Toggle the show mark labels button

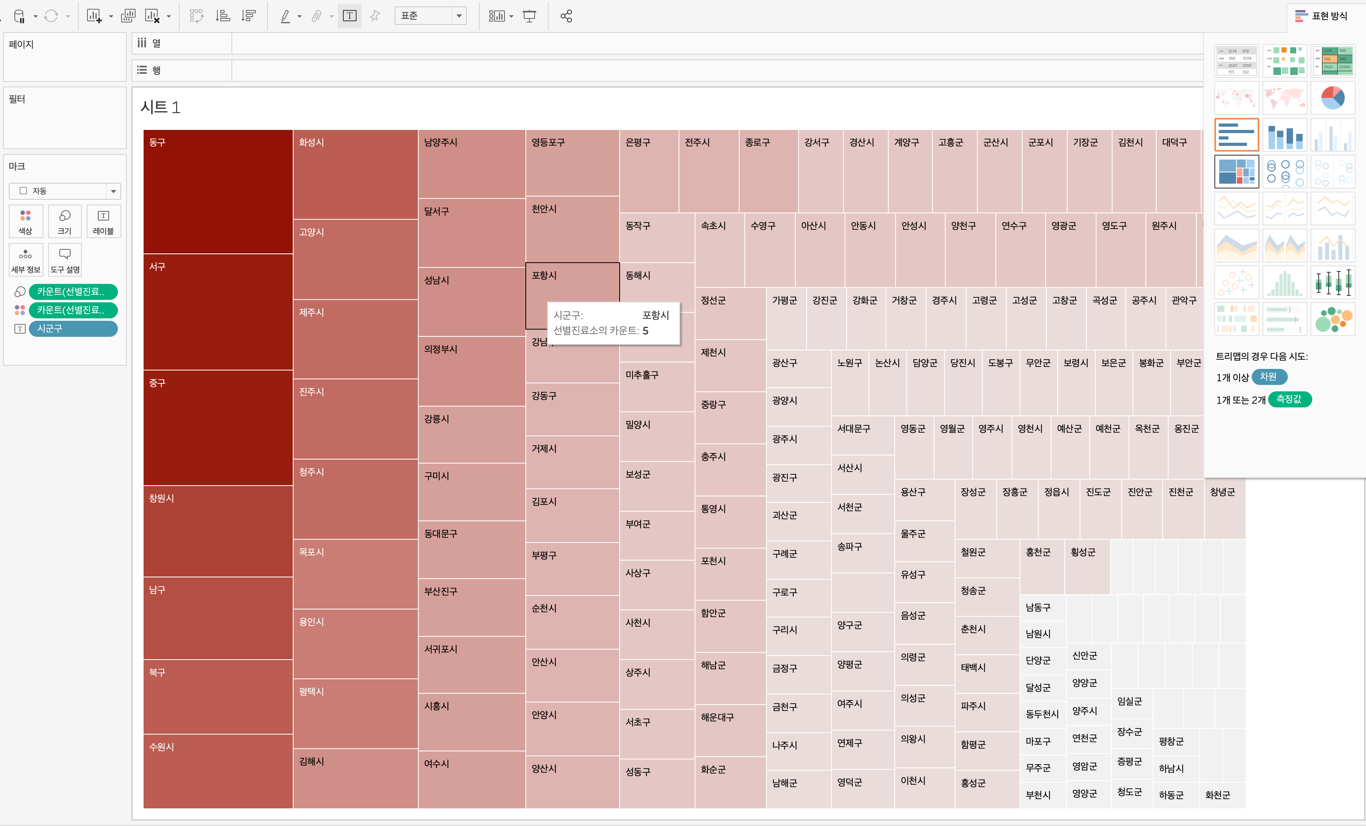pyautogui.click(x=349, y=16)
